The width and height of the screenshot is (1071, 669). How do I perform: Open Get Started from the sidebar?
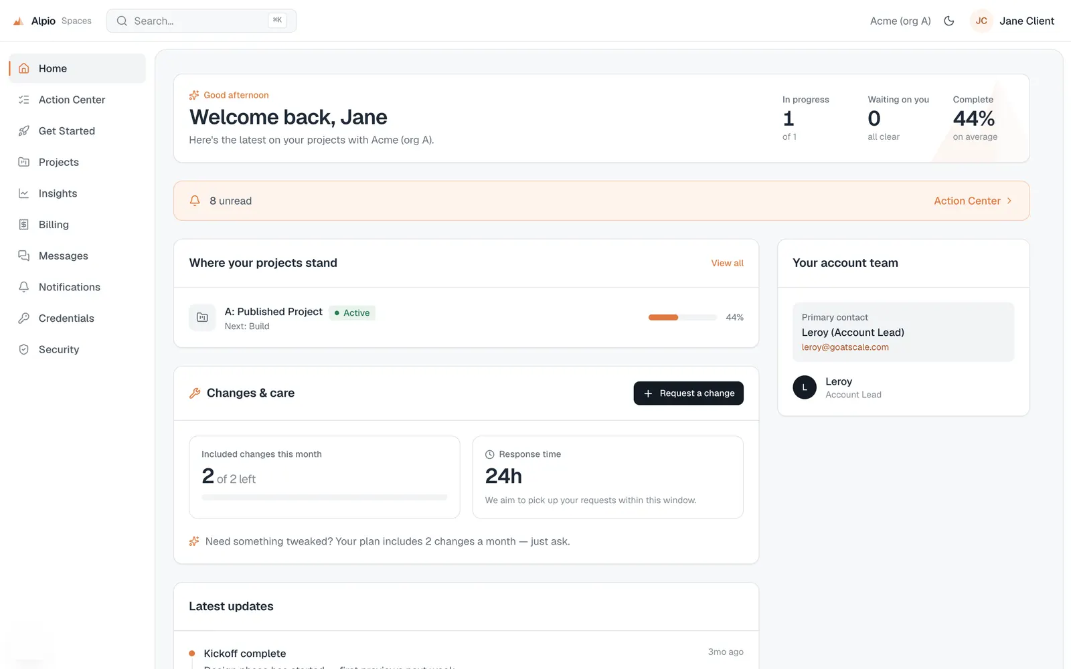coord(77,131)
